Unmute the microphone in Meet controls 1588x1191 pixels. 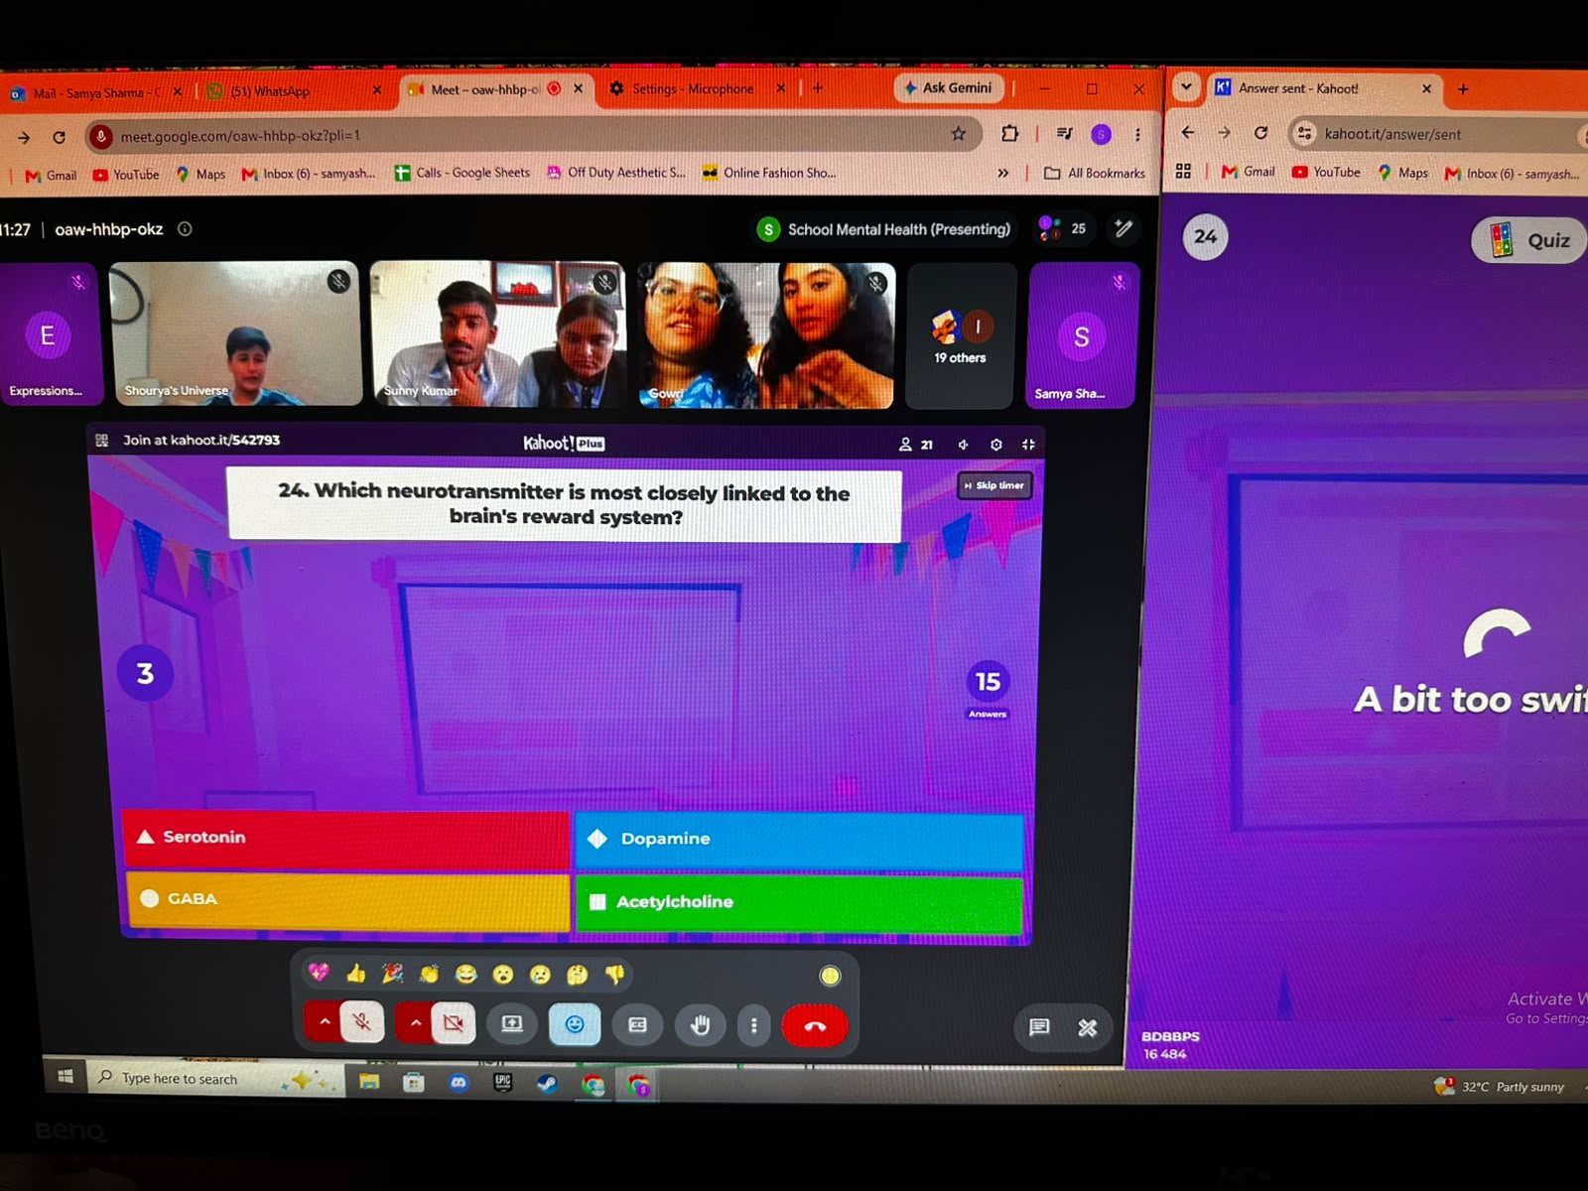(x=362, y=1022)
